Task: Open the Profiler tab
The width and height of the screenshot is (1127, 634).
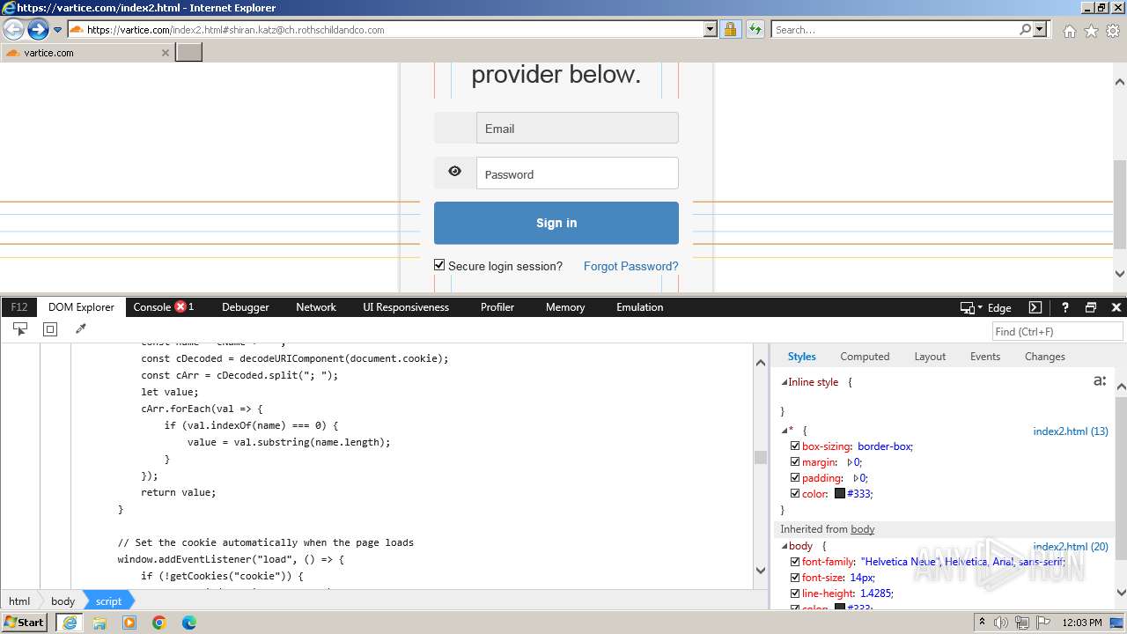Action: click(x=497, y=307)
